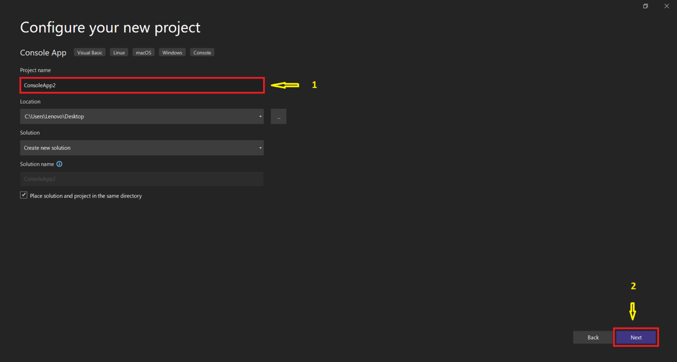Select the Windows platform tag

[x=172, y=52]
